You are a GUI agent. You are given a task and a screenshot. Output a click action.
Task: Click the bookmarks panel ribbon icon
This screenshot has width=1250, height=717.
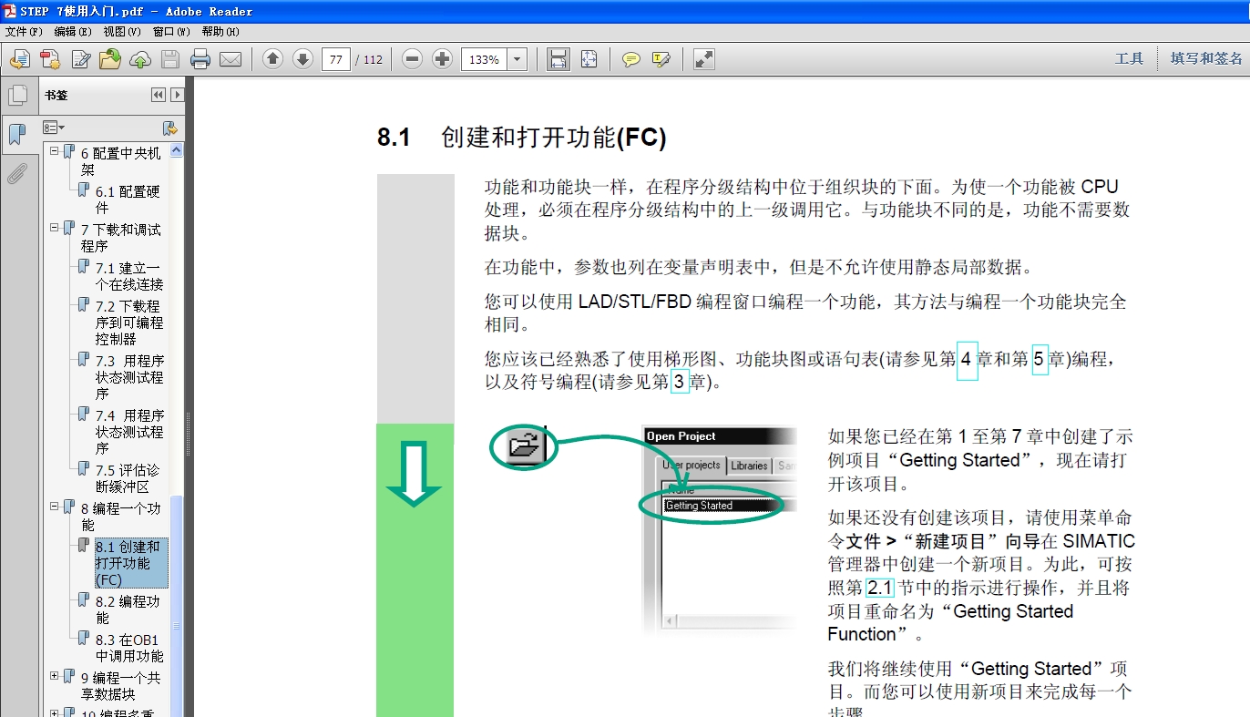pyautogui.click(x=17, y=135)
